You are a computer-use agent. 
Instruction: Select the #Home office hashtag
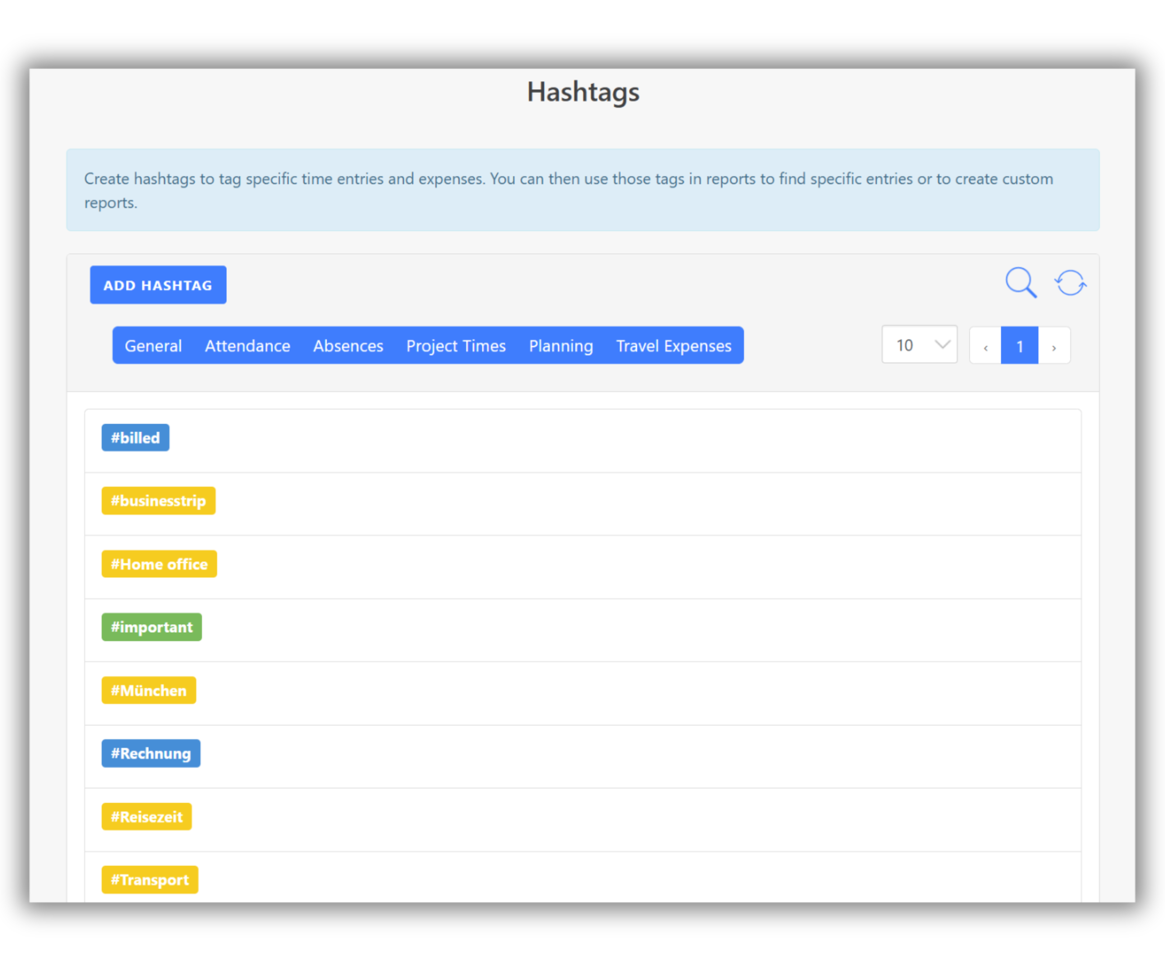pos(159,564)
